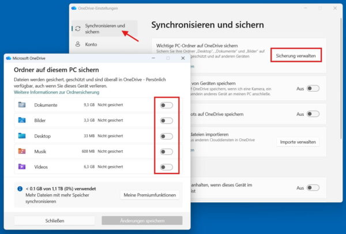This screenshot has width=346, height=234.
Task: Click Nicht gesichert status in Videos row
Action: tap(110, 167)
